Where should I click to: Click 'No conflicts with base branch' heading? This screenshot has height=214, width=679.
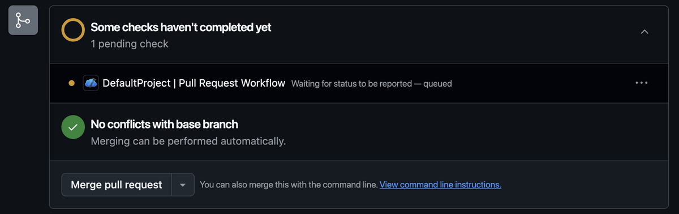point(165,124)
